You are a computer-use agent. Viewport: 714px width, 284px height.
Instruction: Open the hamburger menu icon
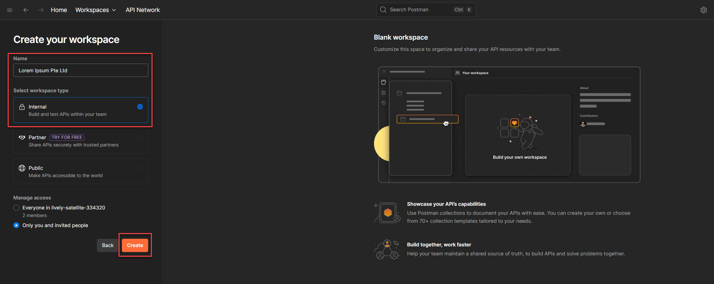(10, 10)
